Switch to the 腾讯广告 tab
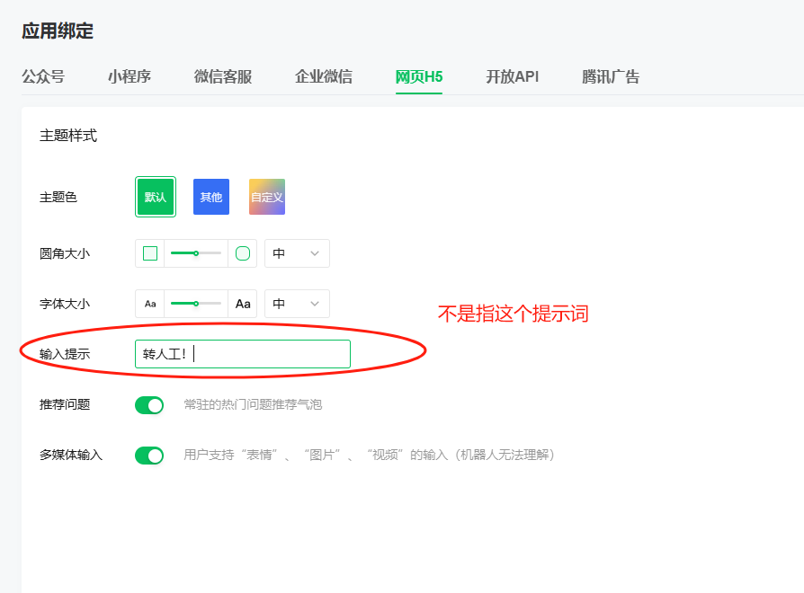Viewport: 804px width, 593px height. pyautogui.click(x=611, y=76)
